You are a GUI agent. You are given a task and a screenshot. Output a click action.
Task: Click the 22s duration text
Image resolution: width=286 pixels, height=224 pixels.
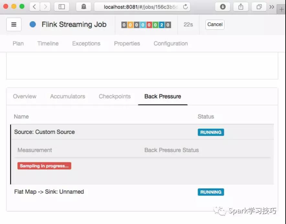[188, 25]
